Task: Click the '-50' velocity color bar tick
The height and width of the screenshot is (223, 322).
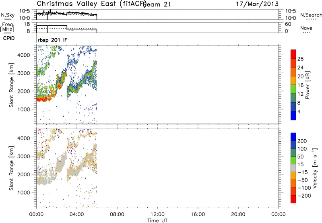Action: coord(303,180)
